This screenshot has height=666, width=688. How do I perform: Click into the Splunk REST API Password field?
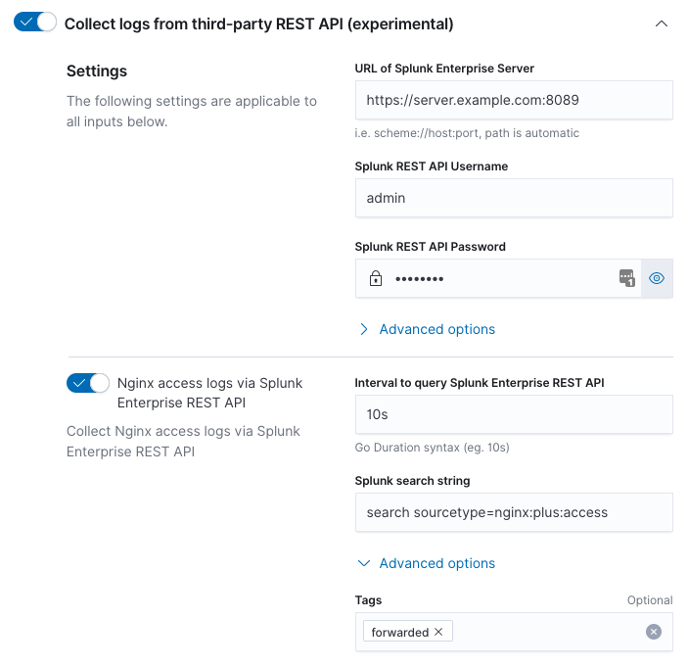click(x=499, y=279)
